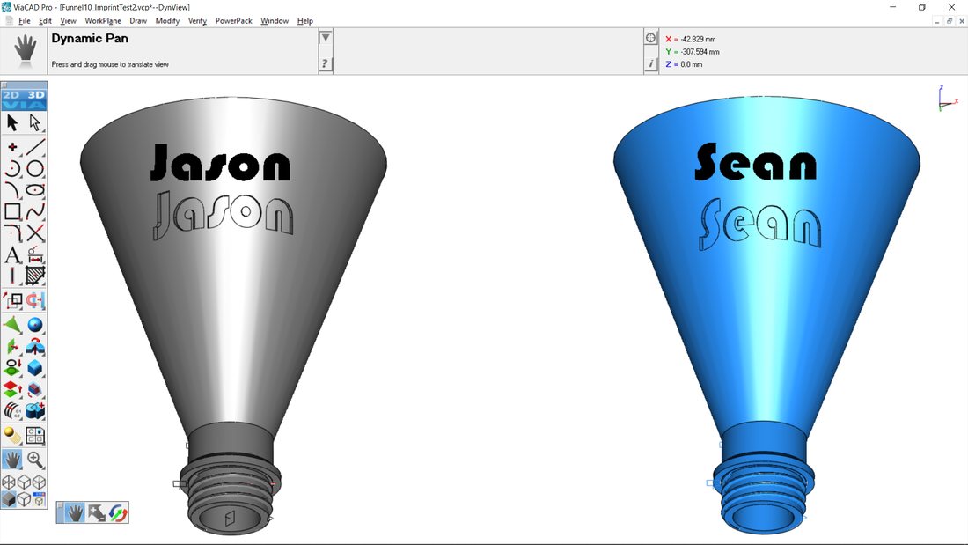Open the WorkPlane menu

coord(103,21)
